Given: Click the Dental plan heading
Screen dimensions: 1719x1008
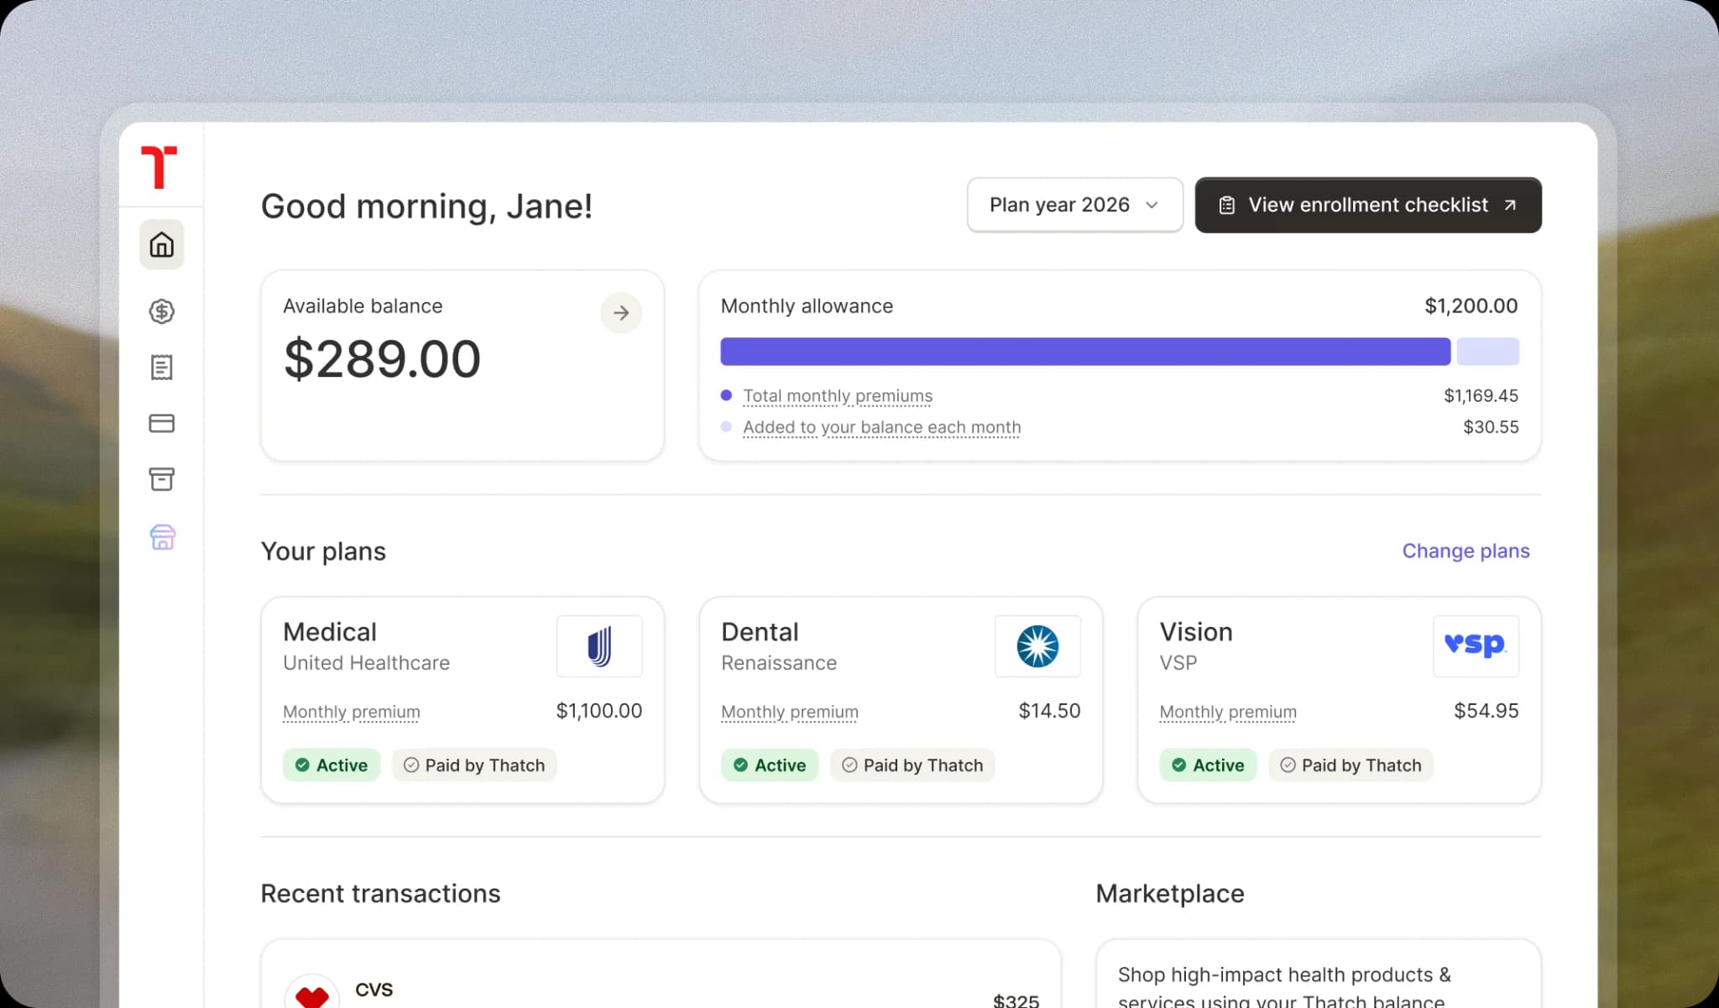Looking at the screenshot, I should (760, 631).
